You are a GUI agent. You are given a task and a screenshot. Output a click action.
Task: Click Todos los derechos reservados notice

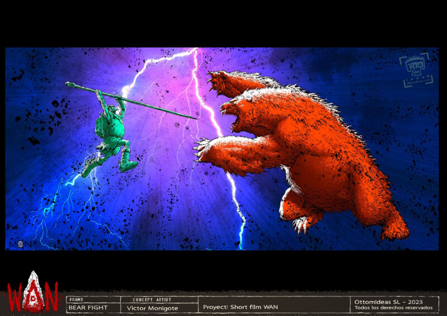(x=393, y=308)
